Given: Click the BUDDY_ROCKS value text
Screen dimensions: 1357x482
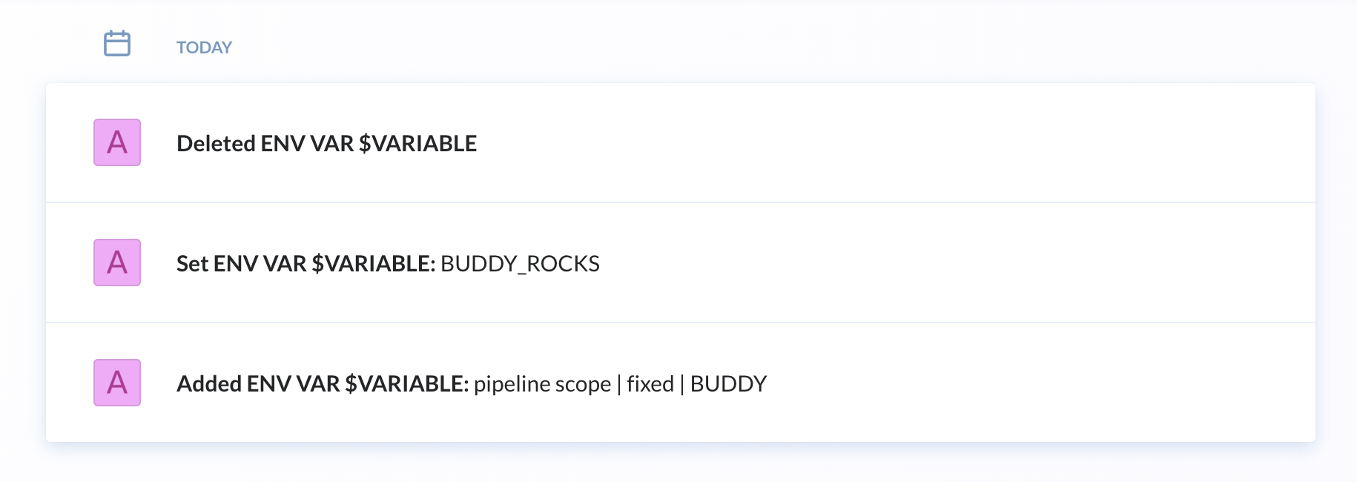Looking at the screenshot, I should (x=520, y=264).
